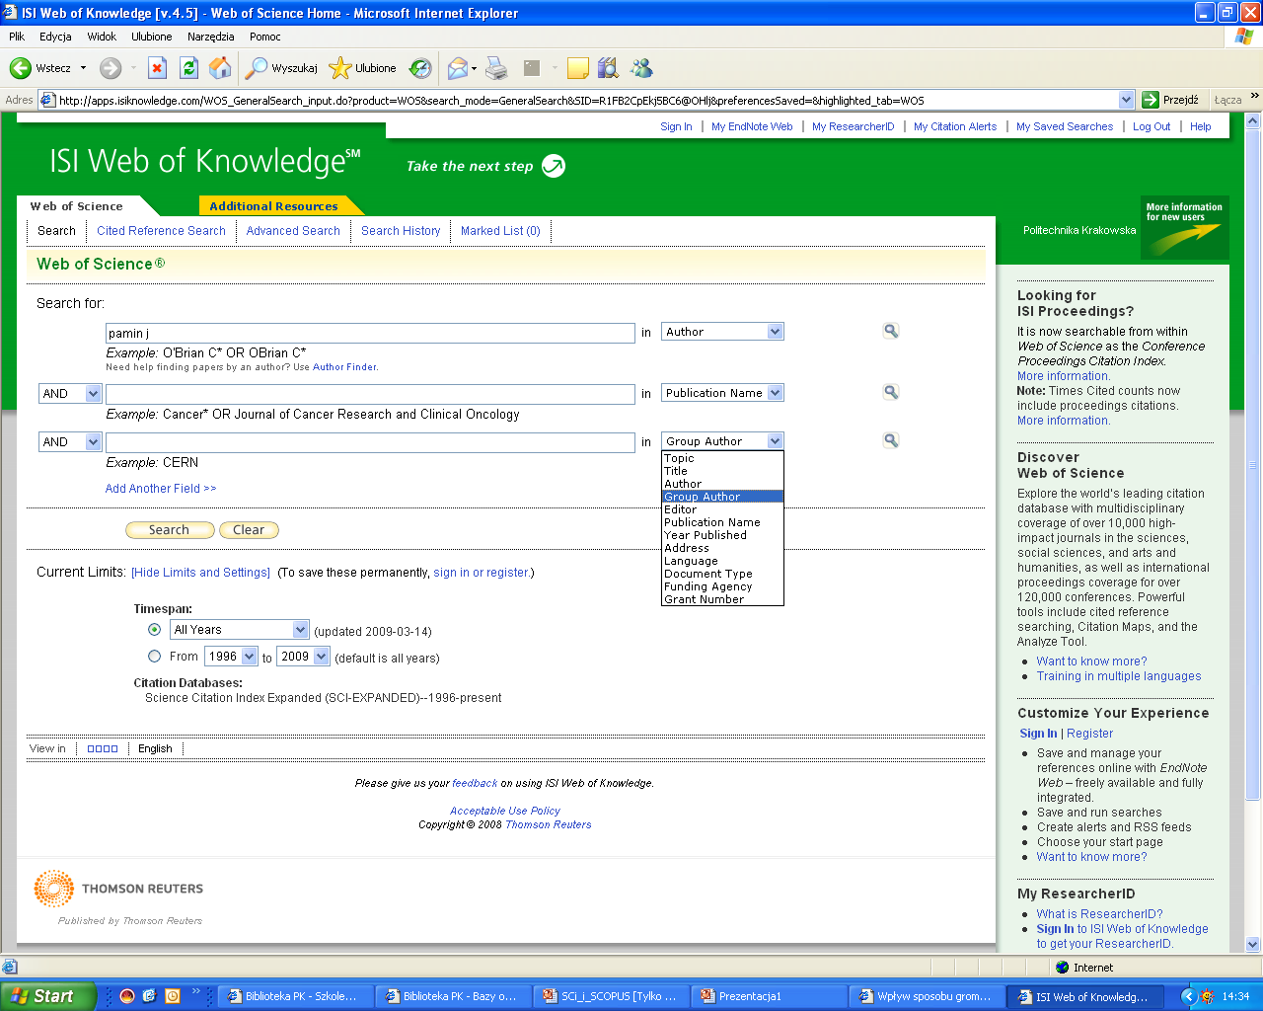Click the Messenger people icon in toolbar
The image size is (1263, 1011).
pos(641,68)
